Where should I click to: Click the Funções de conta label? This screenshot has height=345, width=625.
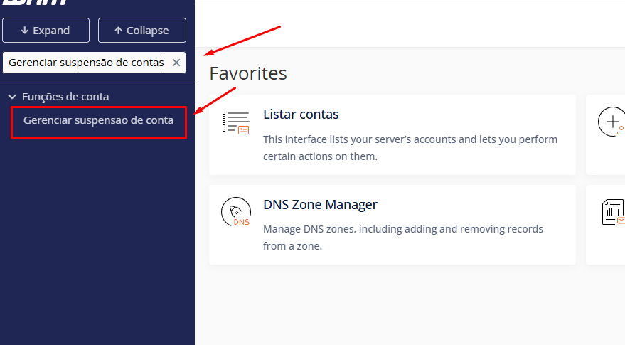tap(65, 97)
